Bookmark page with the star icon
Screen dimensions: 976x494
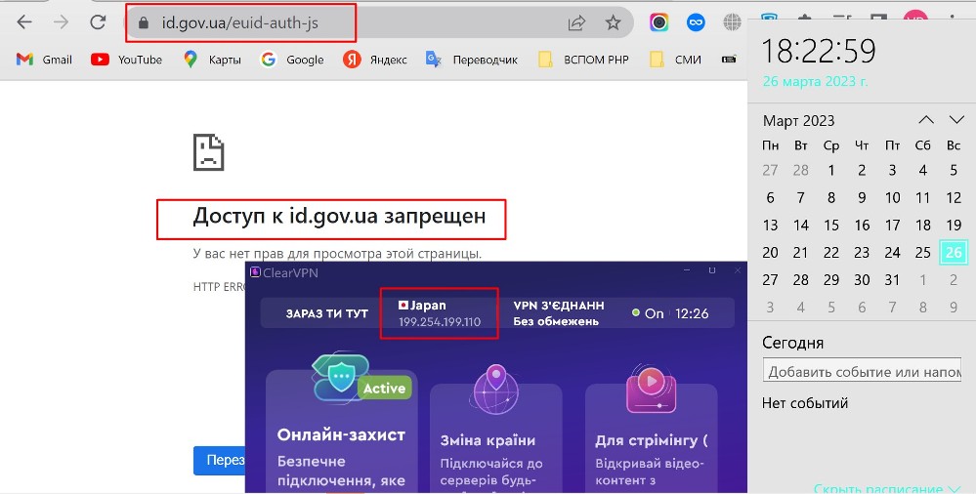pos(614,23)
